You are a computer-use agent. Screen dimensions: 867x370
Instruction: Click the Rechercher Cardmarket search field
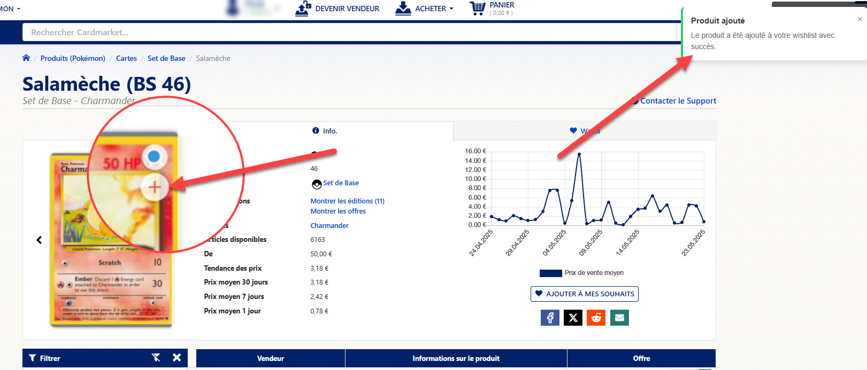(348, 33)
